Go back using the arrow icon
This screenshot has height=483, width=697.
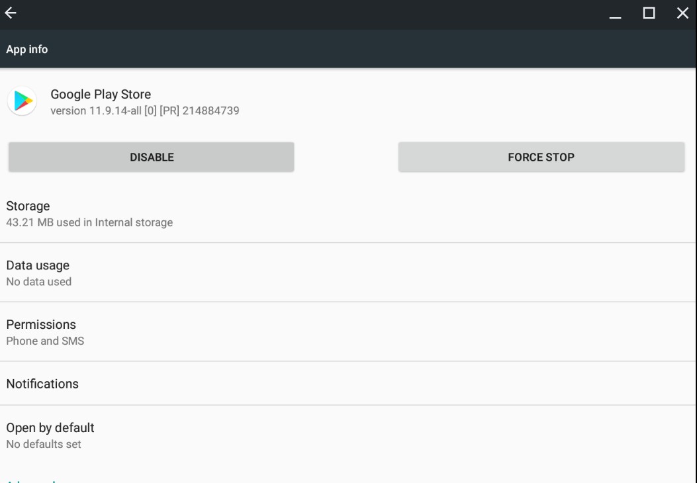pos(11,13)
